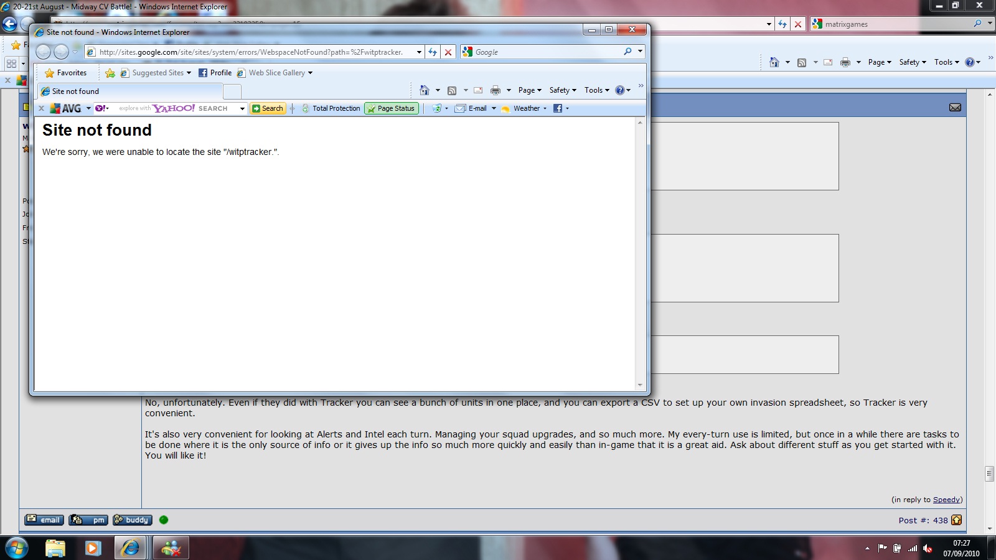Click the Stop icon in the background window
996x560 pixels.
tap(798, 24)
